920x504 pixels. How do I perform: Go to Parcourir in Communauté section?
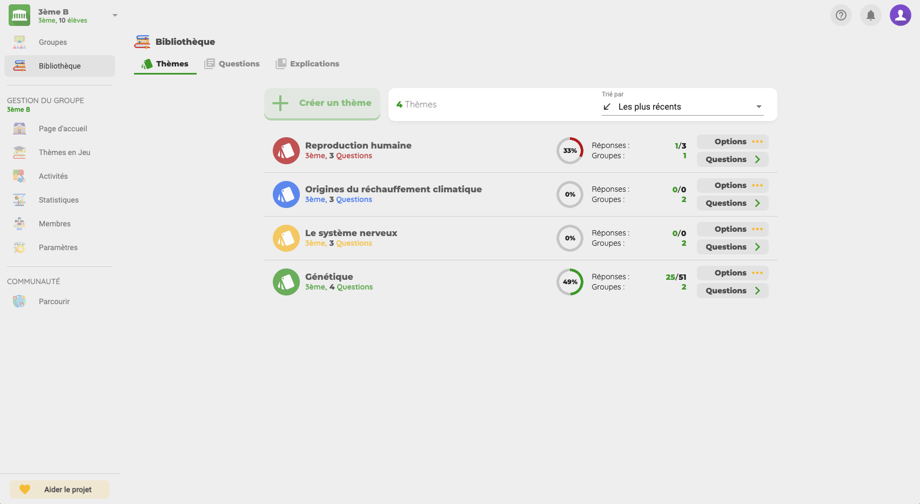pyautogui.click(x=54, y=301)
